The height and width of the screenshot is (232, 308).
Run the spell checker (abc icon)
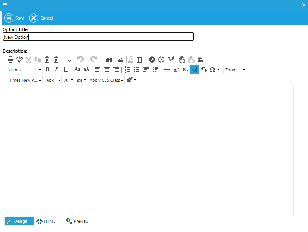[20, 59]
